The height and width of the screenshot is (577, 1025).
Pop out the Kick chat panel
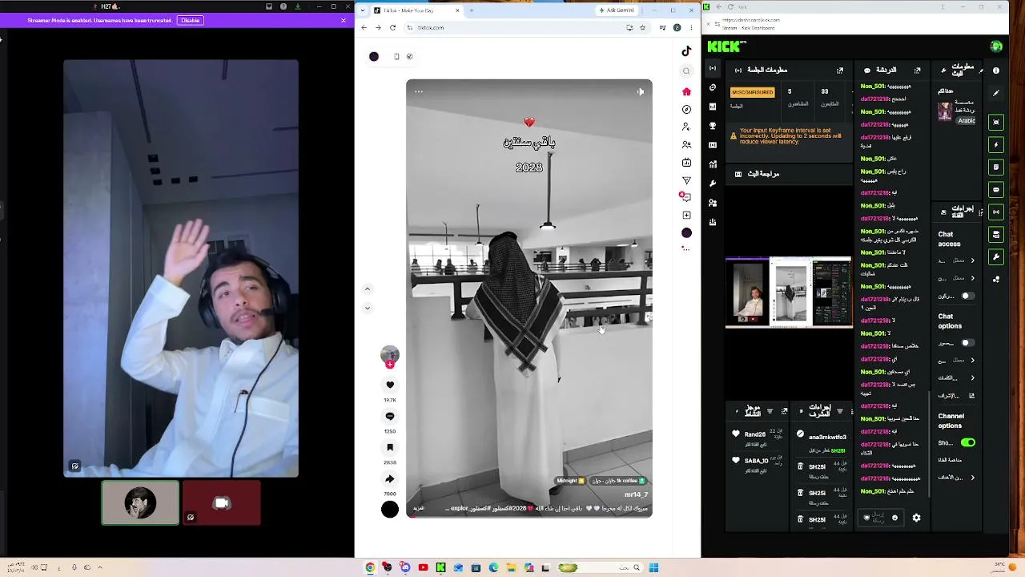(917, 71)
